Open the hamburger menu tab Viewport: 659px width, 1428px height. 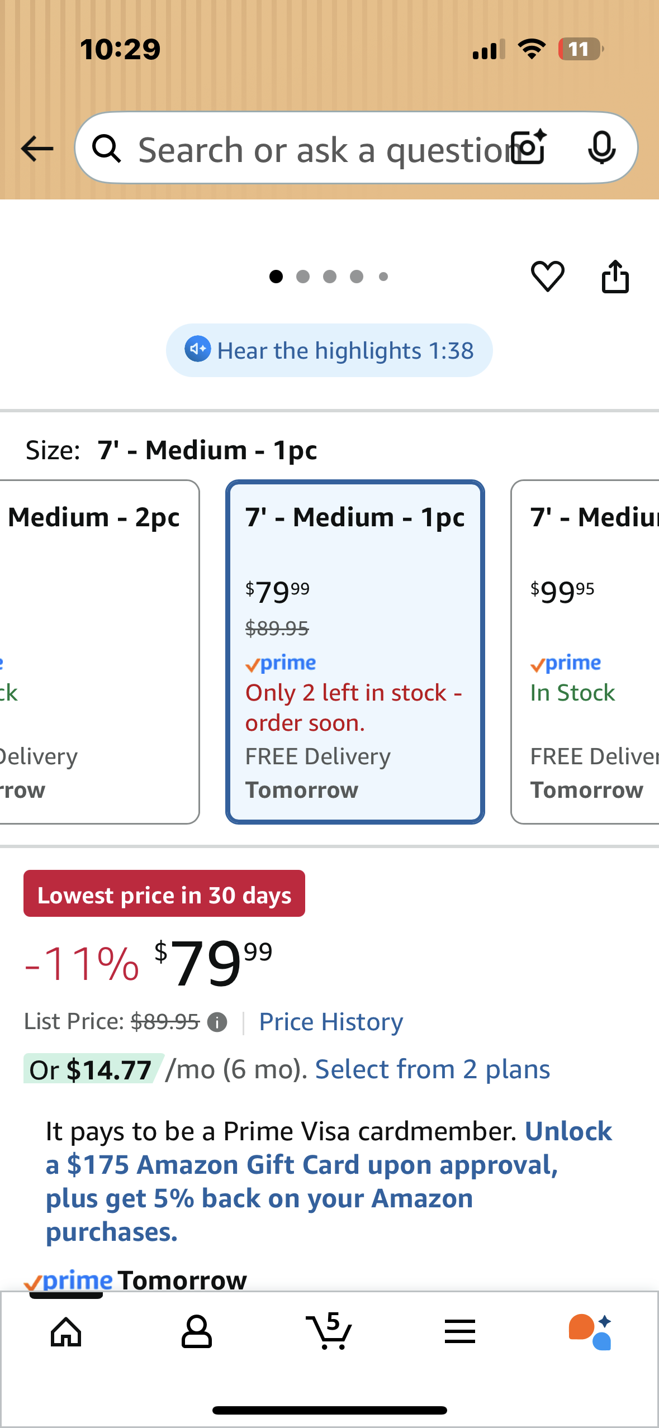click(x=459, y=1331)
